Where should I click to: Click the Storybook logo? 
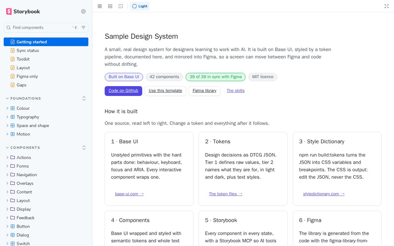click(x=23, y=11)
